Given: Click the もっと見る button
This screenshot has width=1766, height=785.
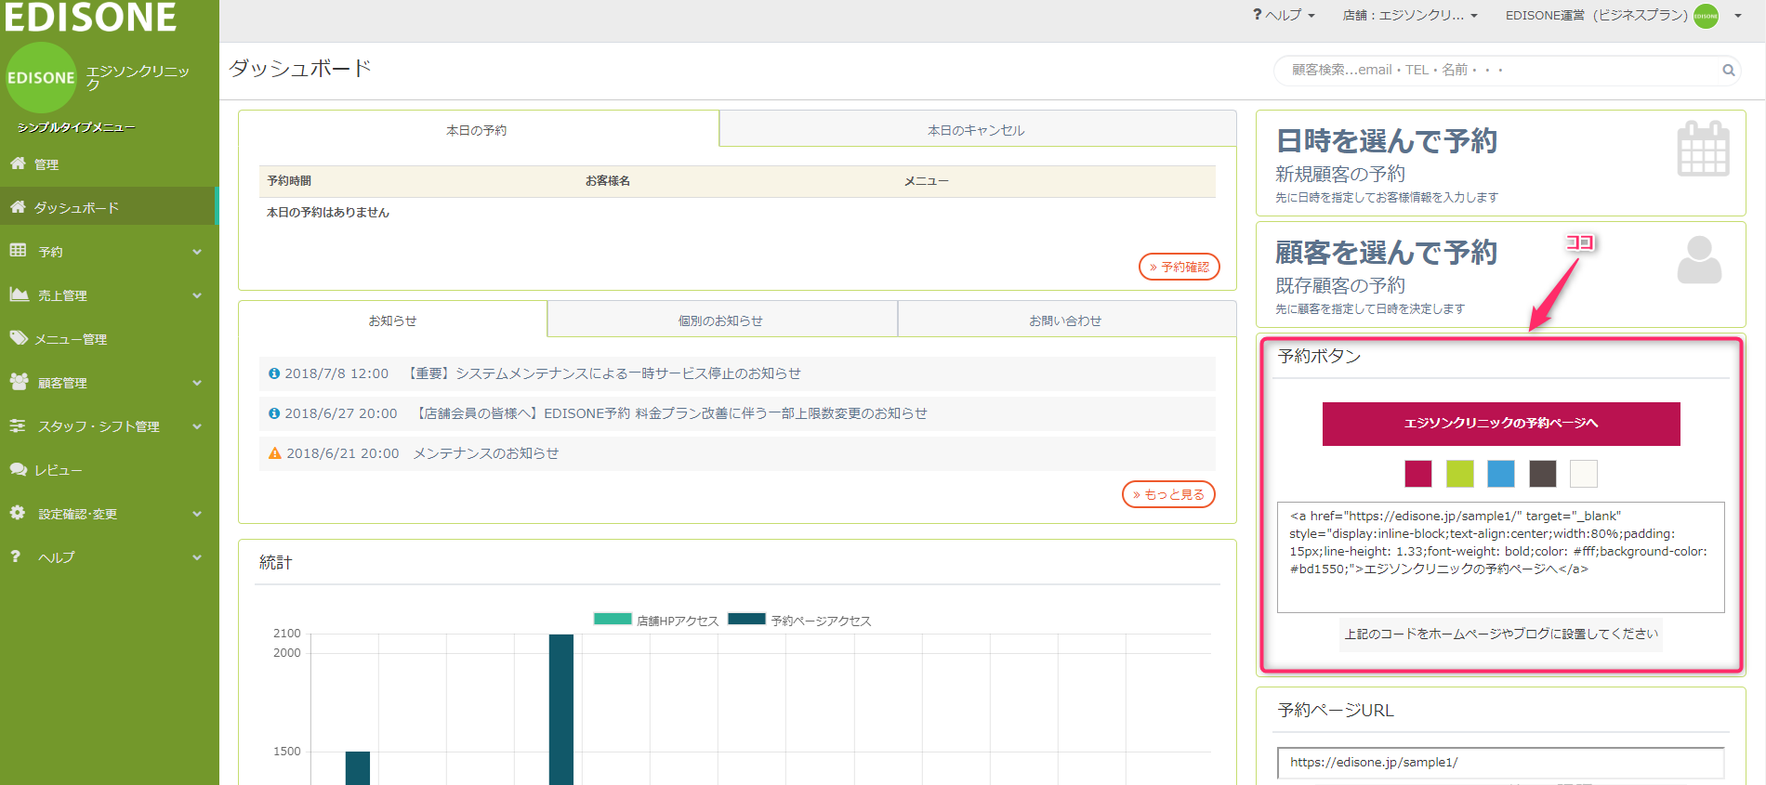Looking at the screenshot, I should coord(1169,494).
